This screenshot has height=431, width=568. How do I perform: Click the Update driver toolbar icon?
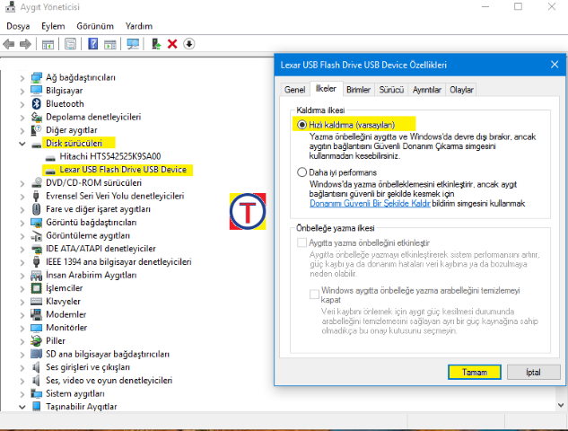pos(156,44)
